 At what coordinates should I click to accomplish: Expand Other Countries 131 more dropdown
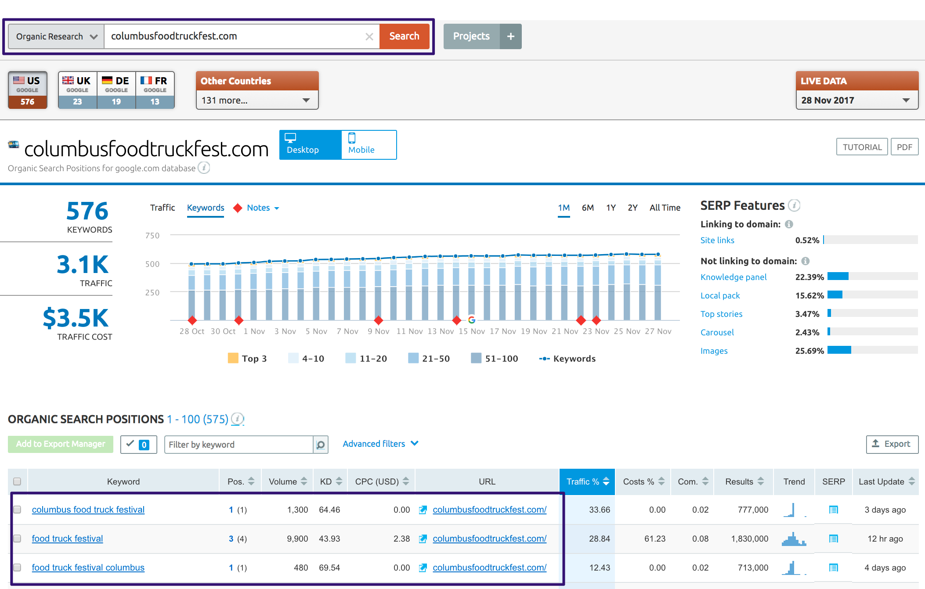click(x=257, y=101)
